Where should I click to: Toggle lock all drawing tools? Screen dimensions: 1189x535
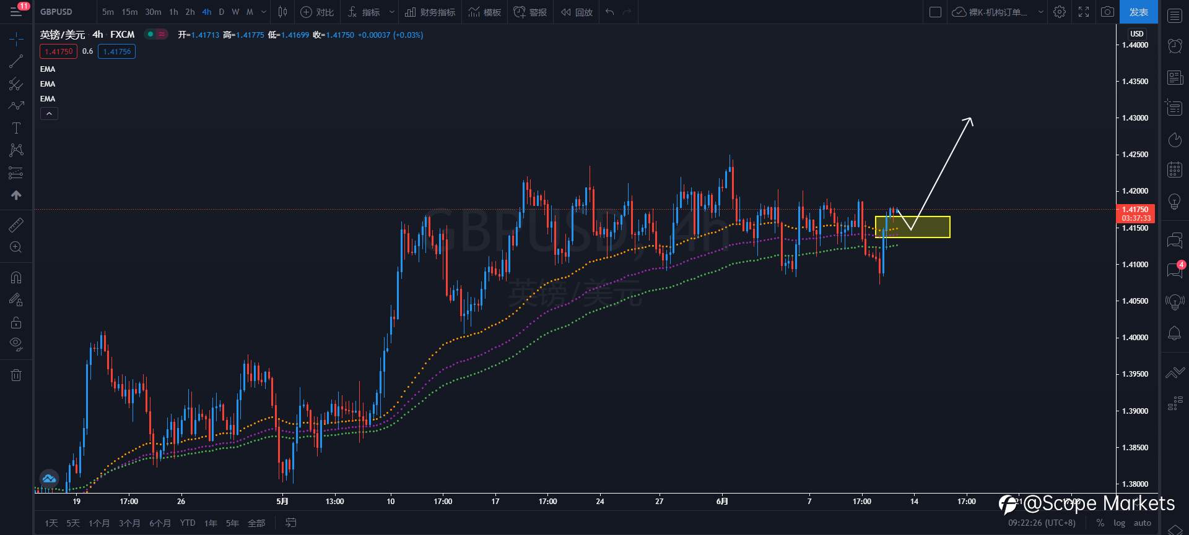[x=16, y=322]
